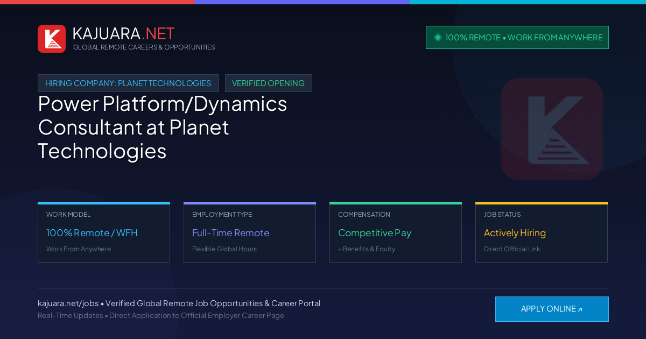Click the red Kajuara K logo icon
Screen dimensions: 646x339
[x=52, y=39]
